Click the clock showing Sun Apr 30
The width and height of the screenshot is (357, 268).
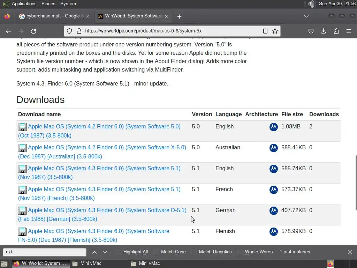pos(337,3)
